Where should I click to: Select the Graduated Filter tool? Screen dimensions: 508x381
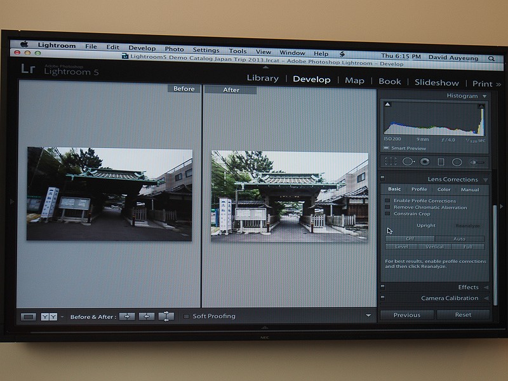tap(441, 162)
